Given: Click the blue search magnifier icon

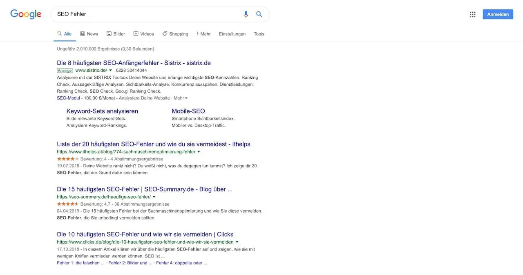Looking at the screenshot, I should [x=259, y=14].
